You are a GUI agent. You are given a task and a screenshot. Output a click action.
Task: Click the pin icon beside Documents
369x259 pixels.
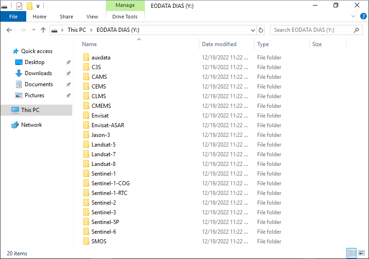pyautogui.click(x=68, y=84)
